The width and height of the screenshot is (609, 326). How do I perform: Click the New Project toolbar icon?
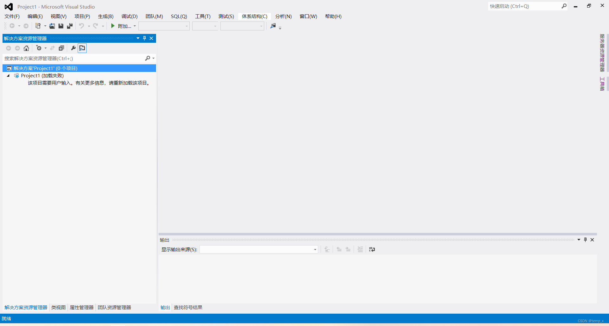[x=38, y=26]
